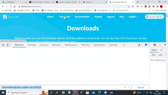Jump to previous search result arrow
The width and height of the screenshot is (168, 95).
point(125,87)
